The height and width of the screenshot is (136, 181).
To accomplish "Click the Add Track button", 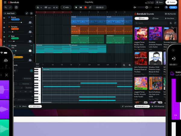I will (10, 13).
